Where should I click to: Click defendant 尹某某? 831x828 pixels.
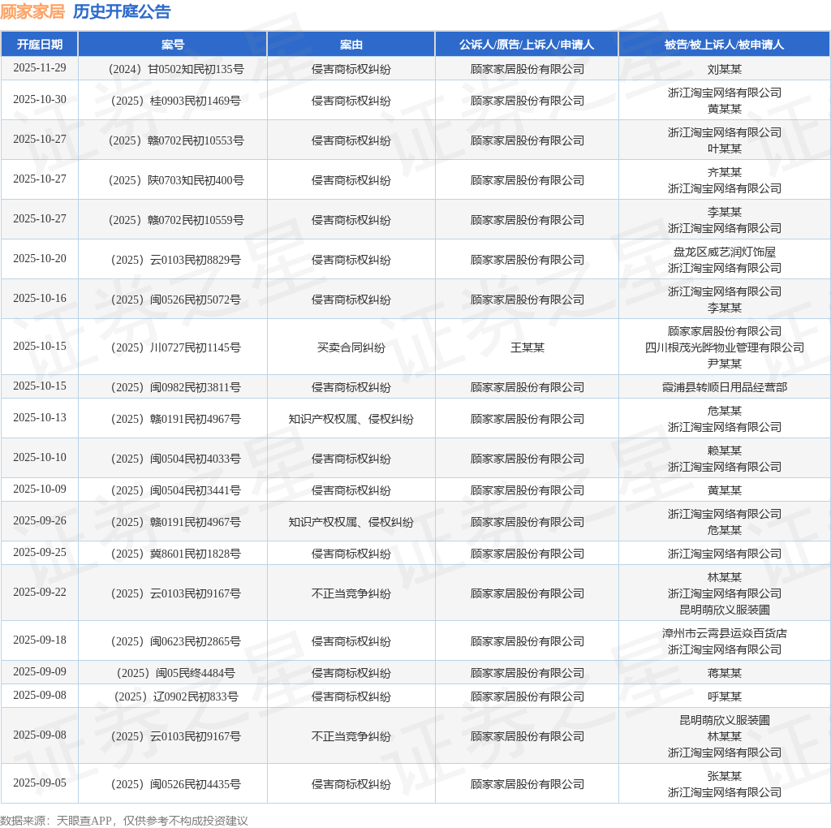click(x=724, y=364)
